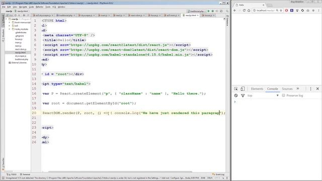Bookmark this page with star icon
This screenshot has width=322, height=181.
(x=281, y=11)
